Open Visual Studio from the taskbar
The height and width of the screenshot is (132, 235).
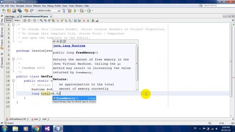point(47,129)
